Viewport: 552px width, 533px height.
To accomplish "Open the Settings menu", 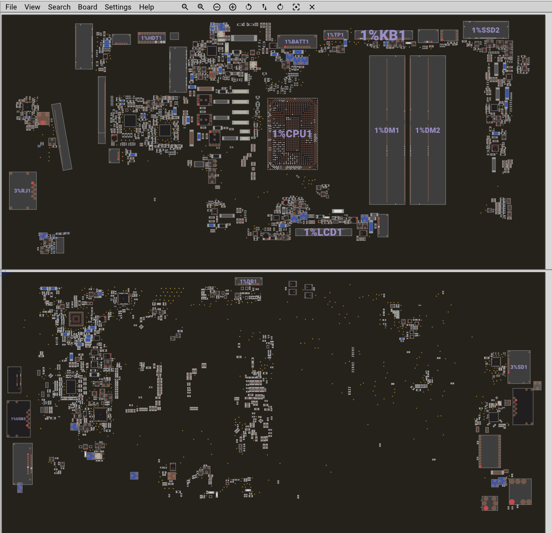I will pyautogui.click(x=118, y=7).
